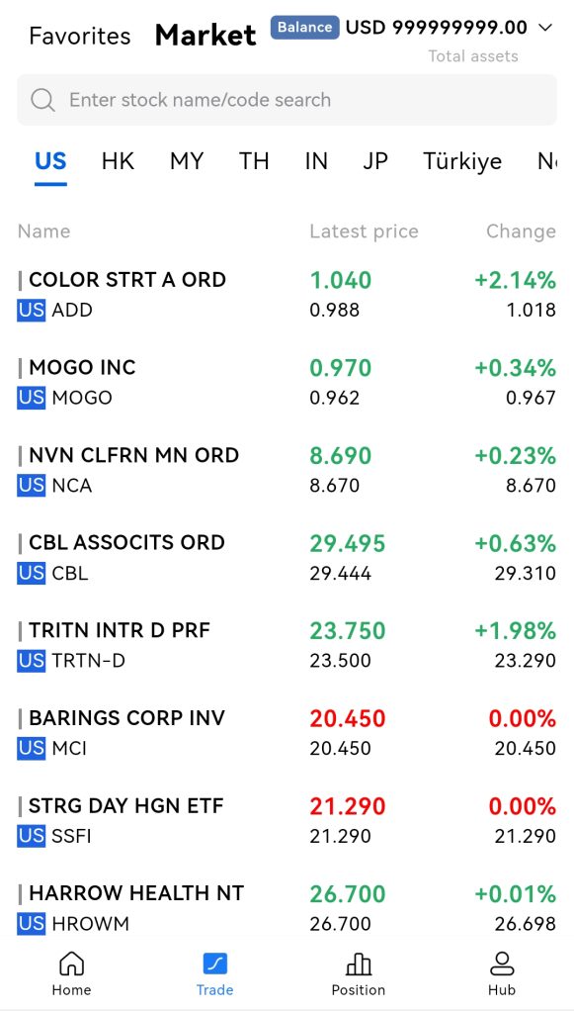Select the HK market tab
This screenshot has width=574, height=1013.
(118, 161)
